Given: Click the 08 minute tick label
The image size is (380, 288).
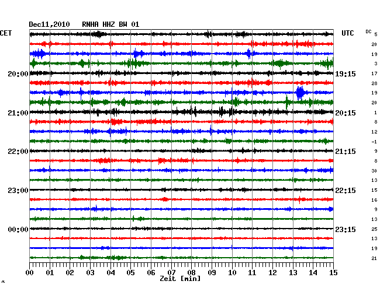Looking at the screenshot, I should [x=192, y=273].
